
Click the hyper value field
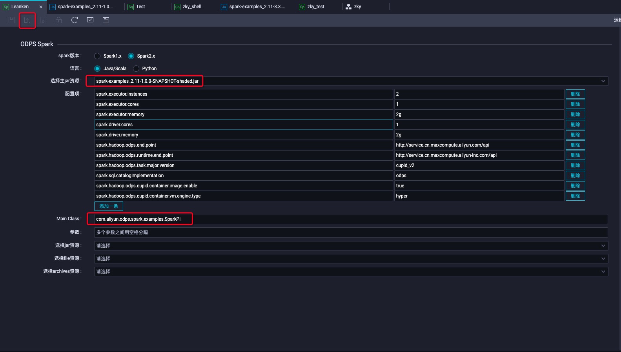point(479,196)
